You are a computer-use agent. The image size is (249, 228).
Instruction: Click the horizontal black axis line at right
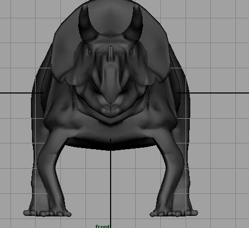[219, 93]
